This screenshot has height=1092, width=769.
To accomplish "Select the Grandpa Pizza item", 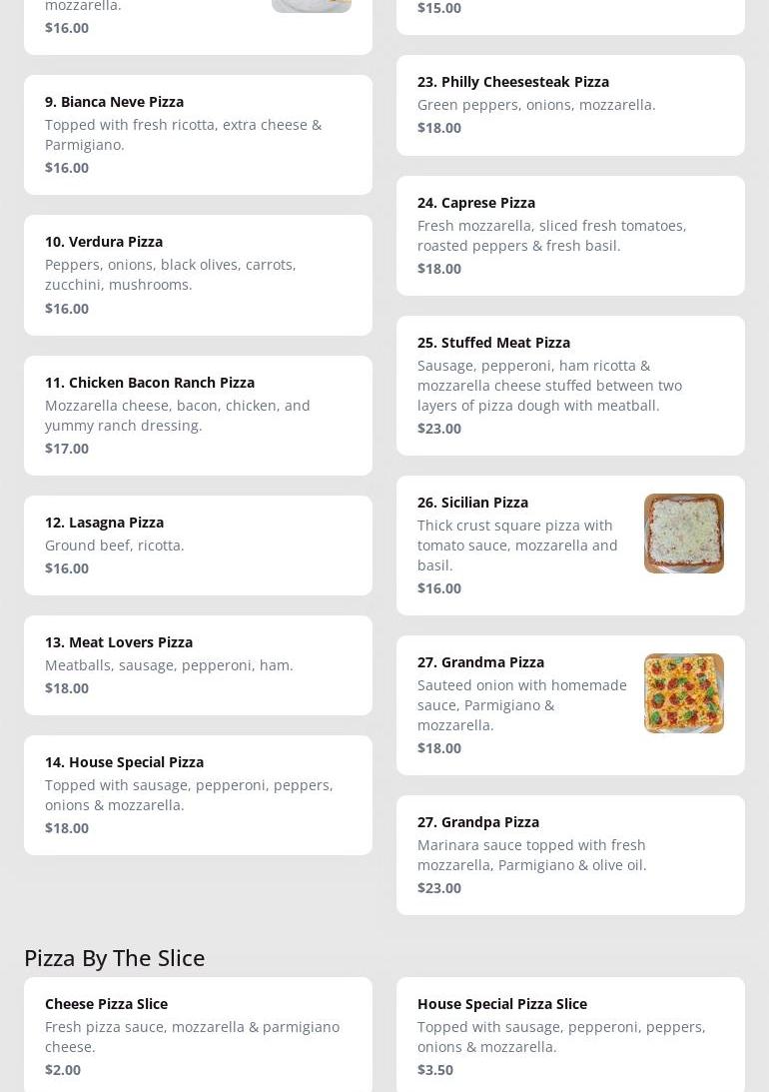I will point(570,854).
